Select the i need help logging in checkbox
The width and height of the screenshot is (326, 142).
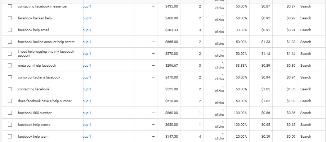coord(10,53)
